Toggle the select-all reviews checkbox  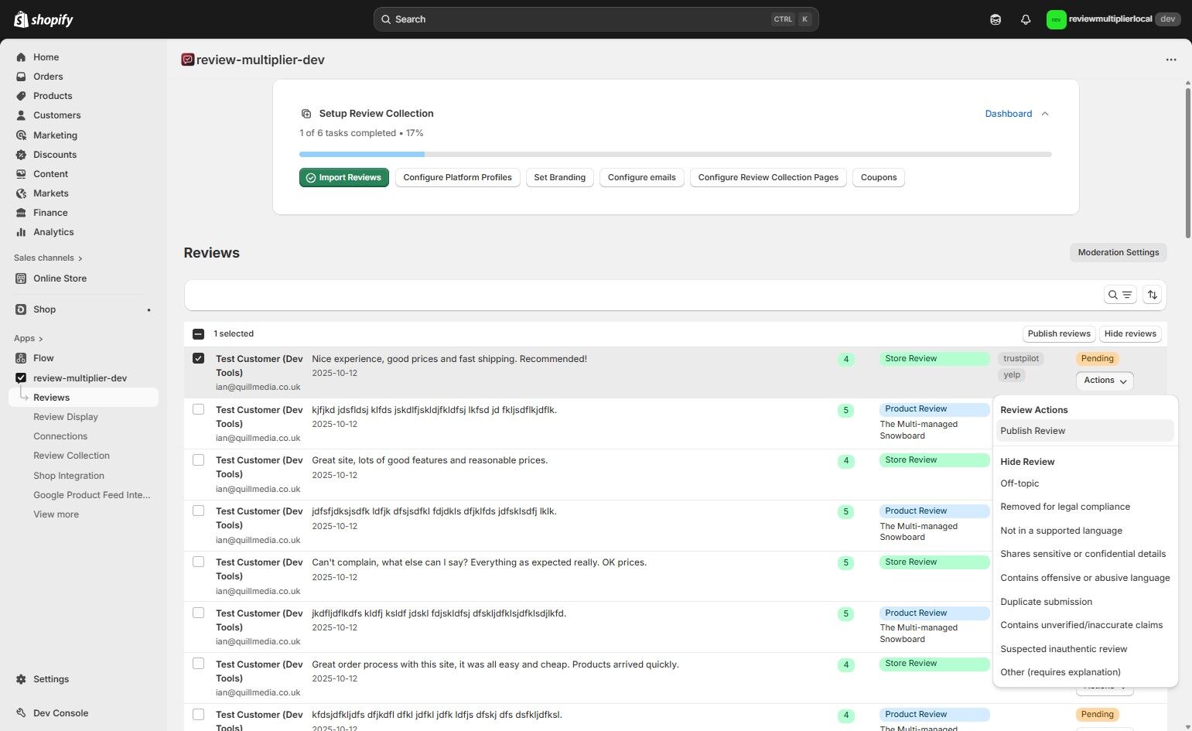pyautogui.click(x=199, y=334)
